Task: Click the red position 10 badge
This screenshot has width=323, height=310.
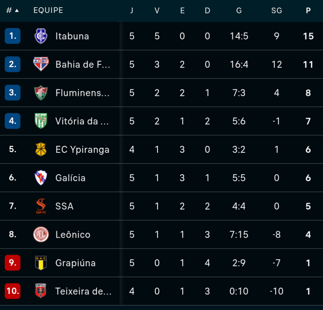Action: pyautogui.click(x=13, y=291)
